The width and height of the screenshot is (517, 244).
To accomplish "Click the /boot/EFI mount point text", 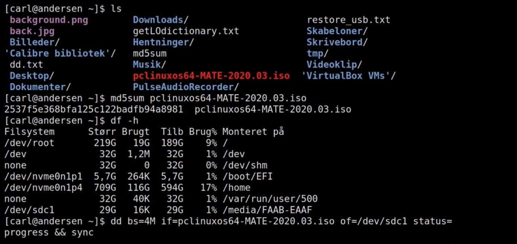I will (248, 176).
